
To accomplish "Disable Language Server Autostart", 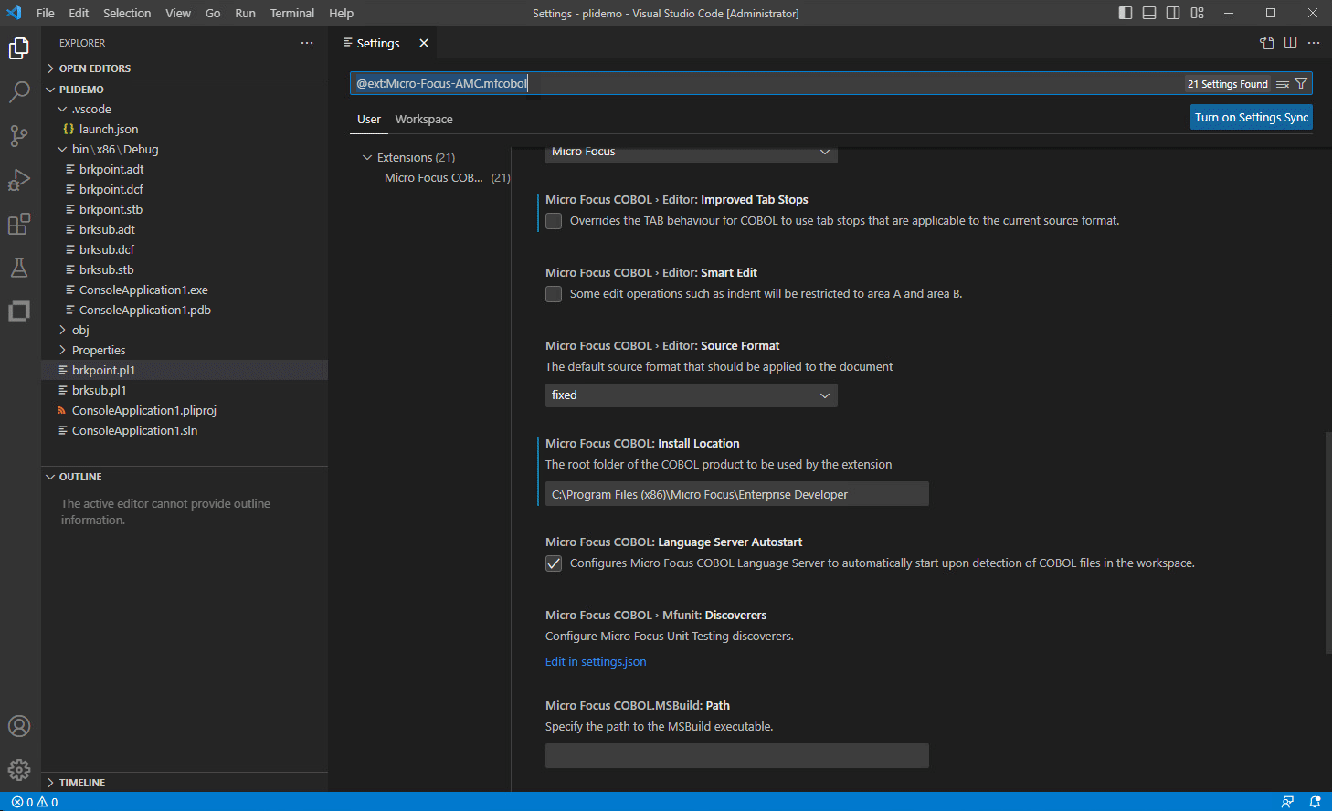I will pos(553,563).
